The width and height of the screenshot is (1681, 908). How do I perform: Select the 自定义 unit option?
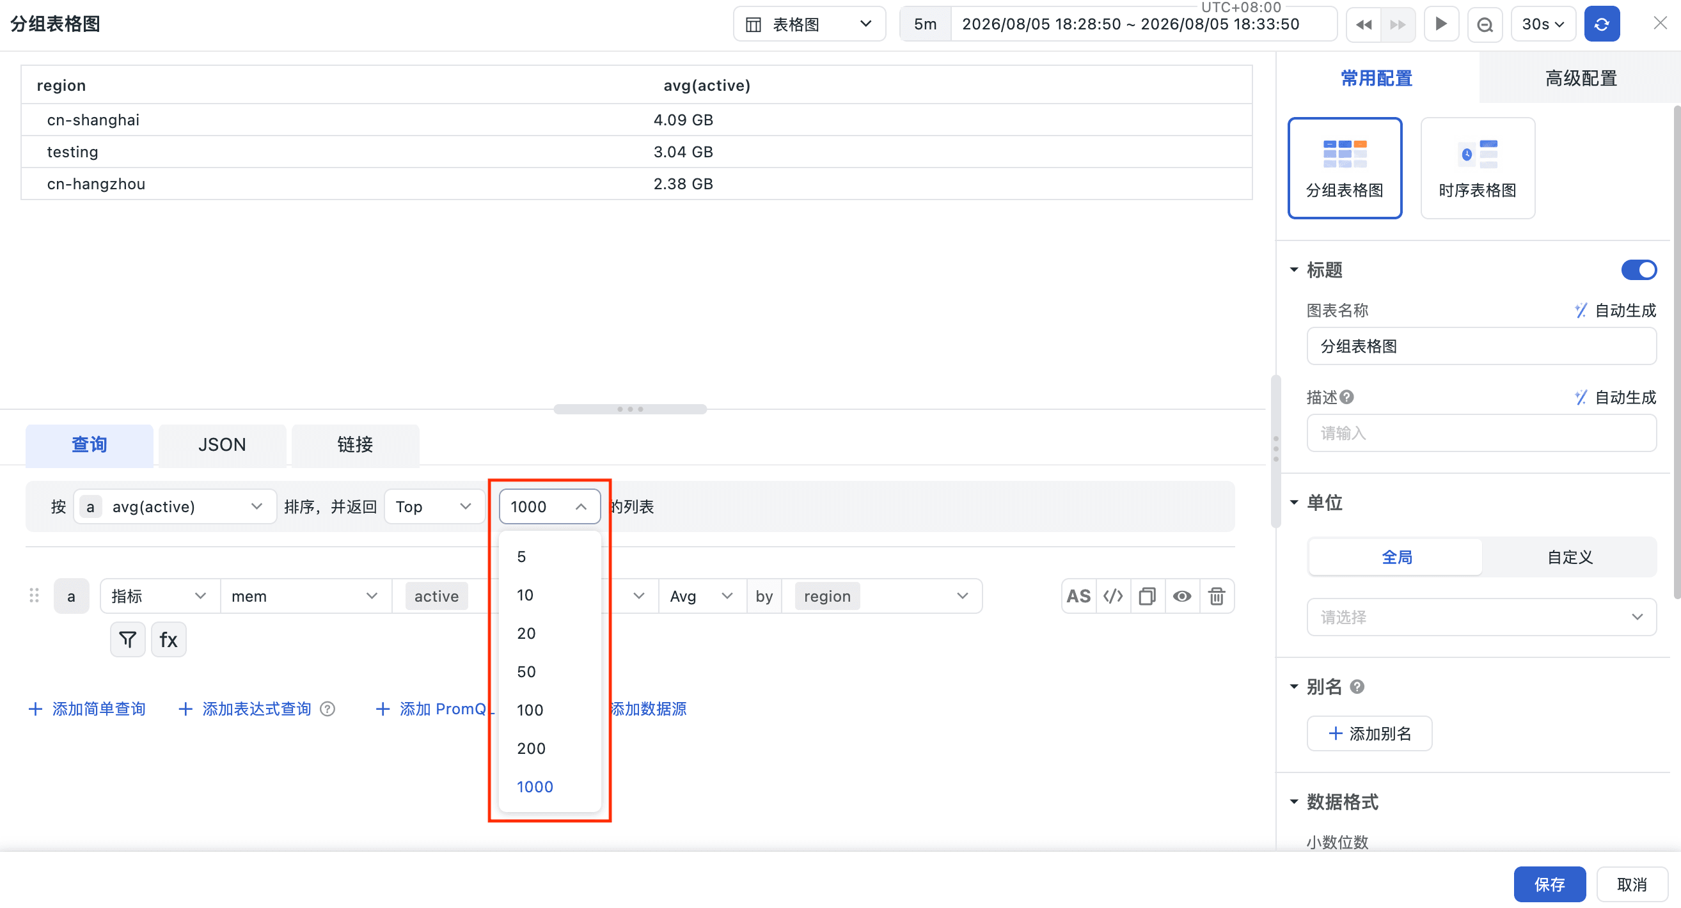coord(1570,556)
